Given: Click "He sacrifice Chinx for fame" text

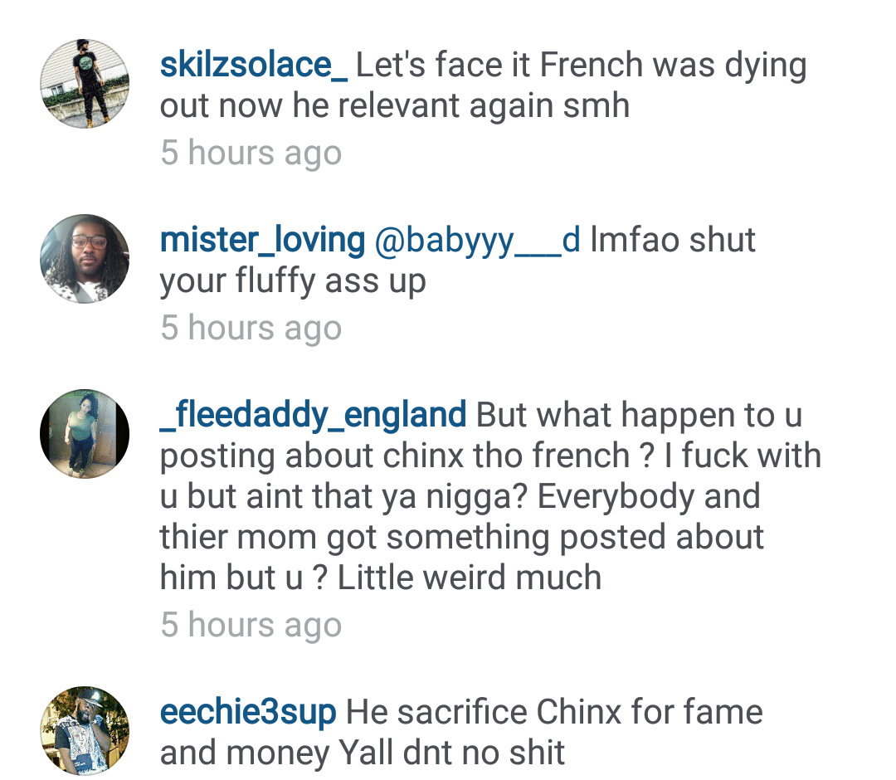Looking at the screenshot, I should (x=554, y=713).
